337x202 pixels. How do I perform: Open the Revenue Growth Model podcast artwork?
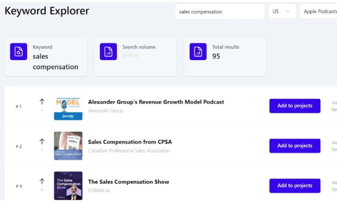click(x=68, y=106)
